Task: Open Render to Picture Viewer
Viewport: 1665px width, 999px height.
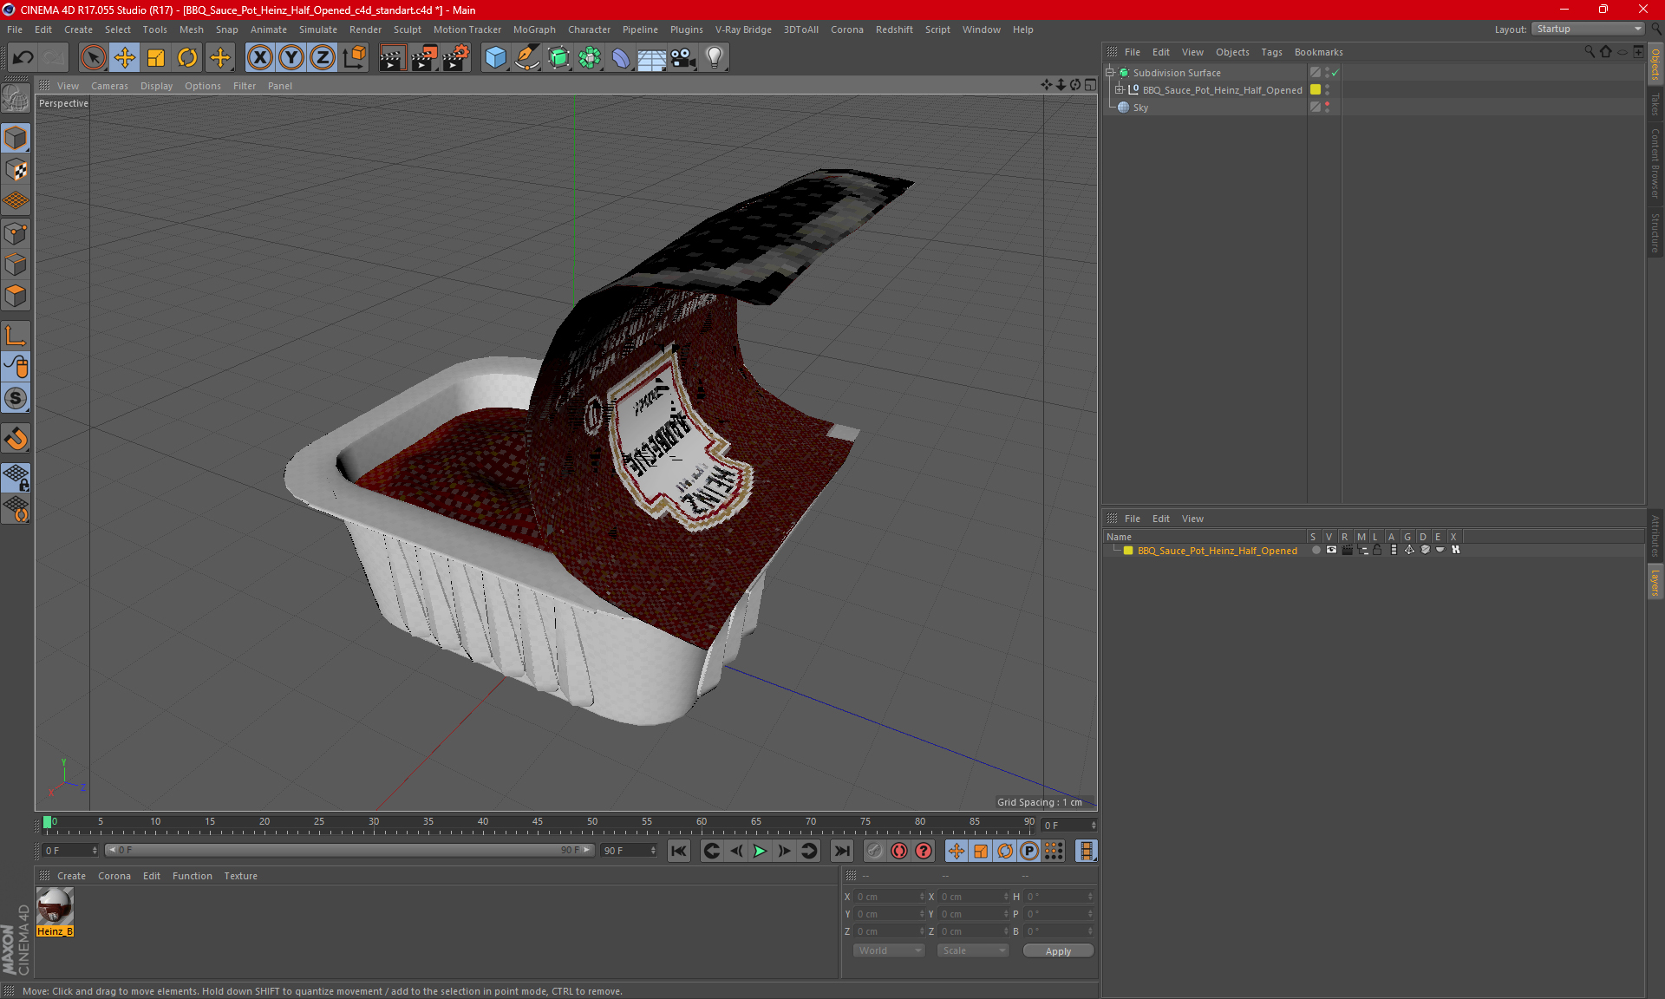Action: click(424, 58)
